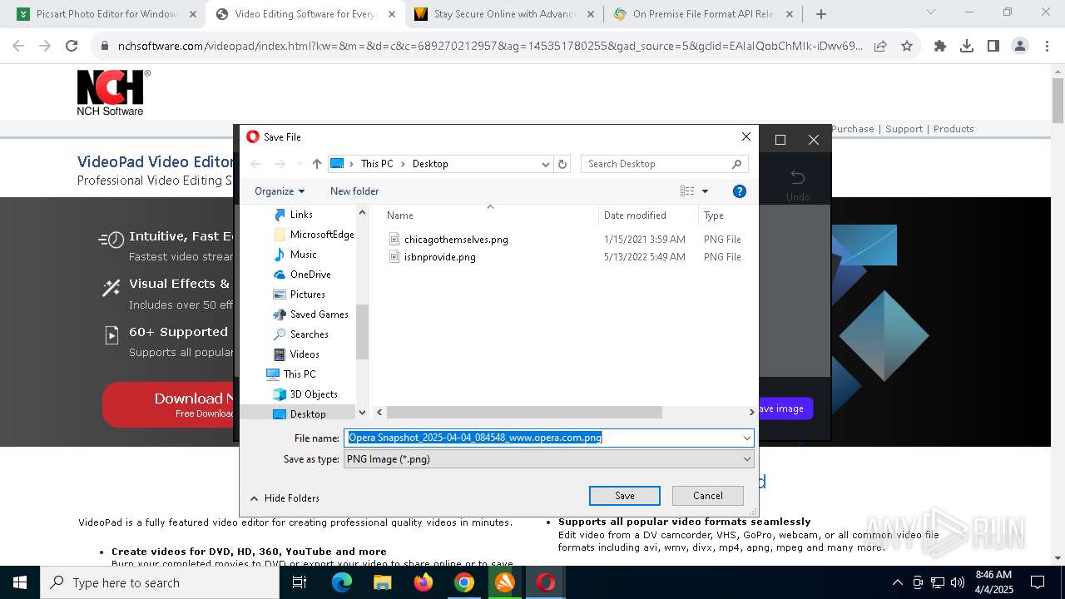Screen dimensions: 1065x599
Task: Open the dialog Help icon
Action: point(739,191)
